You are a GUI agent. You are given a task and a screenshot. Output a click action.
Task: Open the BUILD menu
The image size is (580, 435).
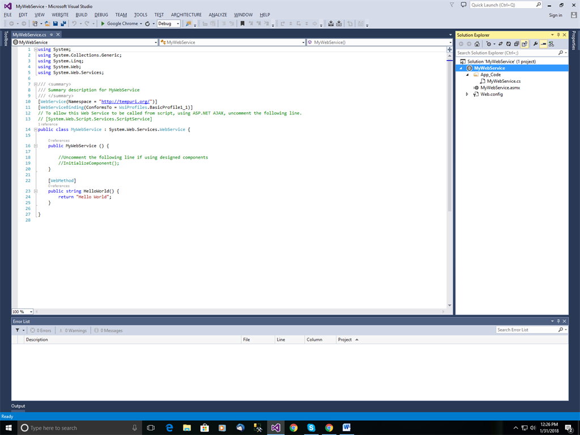81,15
